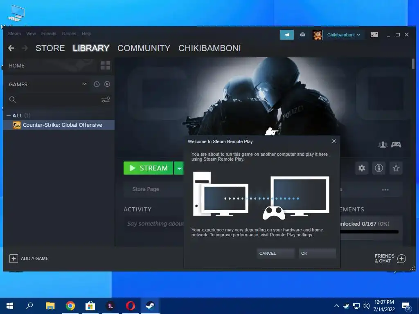Go back with the left arrow
This screenshot has height=314, width=419.
11,48
